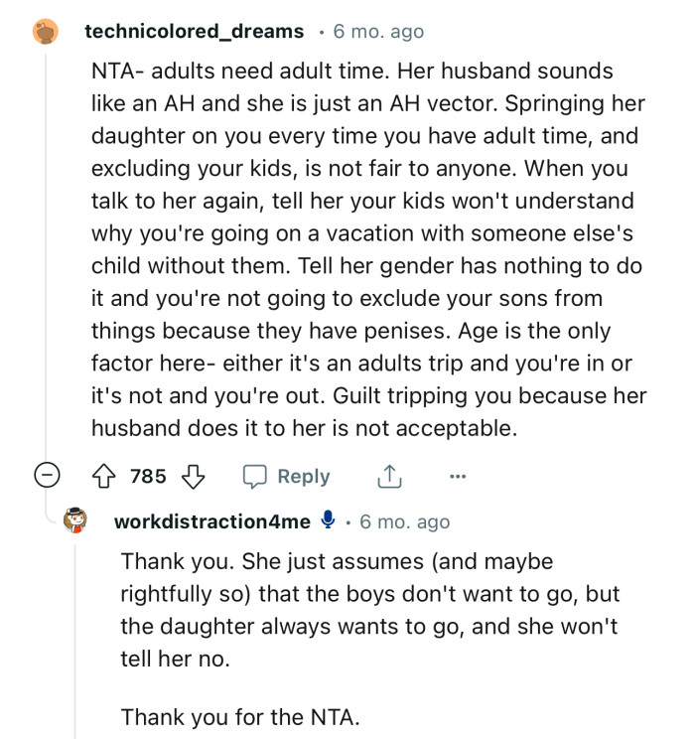Collapse via thread line under technicolored_dreams avatar
This screenshot has height=739, width=695.
click(x=46, y=248)
